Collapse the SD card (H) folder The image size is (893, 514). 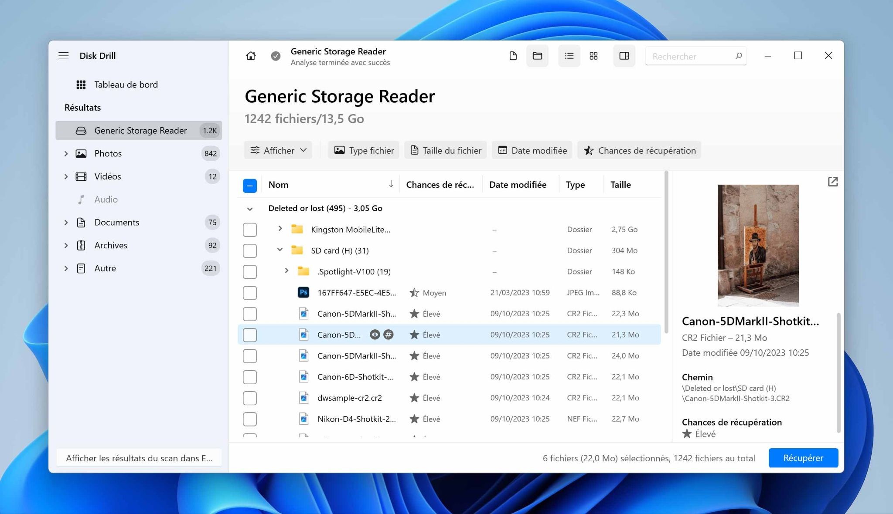(x=280, y=250)
